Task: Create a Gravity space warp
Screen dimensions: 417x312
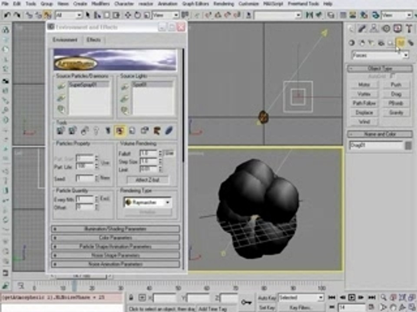Action: [396, 113]
